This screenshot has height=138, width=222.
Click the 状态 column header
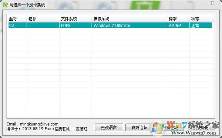[x=201, y=18]
